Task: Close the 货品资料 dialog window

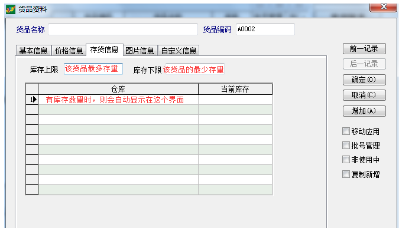Action: click(x=383, y=7)
